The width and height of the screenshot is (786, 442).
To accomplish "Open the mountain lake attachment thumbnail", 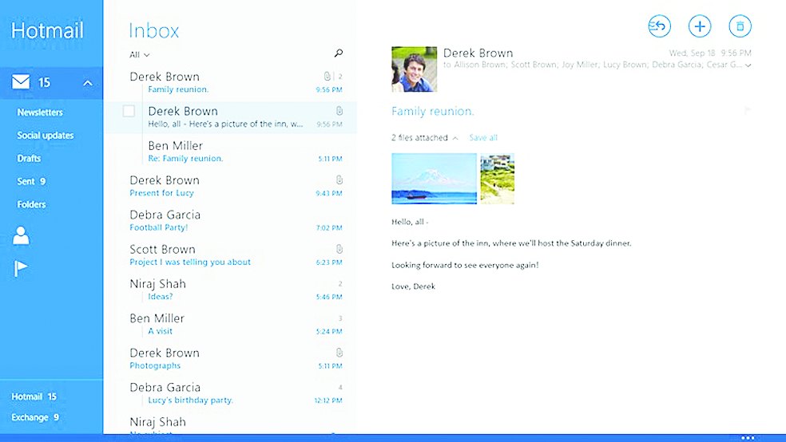I will pyautogui.click(x=434, y=179).
